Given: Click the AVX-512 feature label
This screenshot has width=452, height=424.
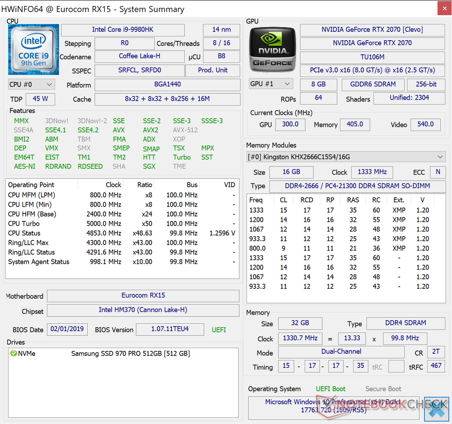Looking at the screenshot, I should 185,130.
